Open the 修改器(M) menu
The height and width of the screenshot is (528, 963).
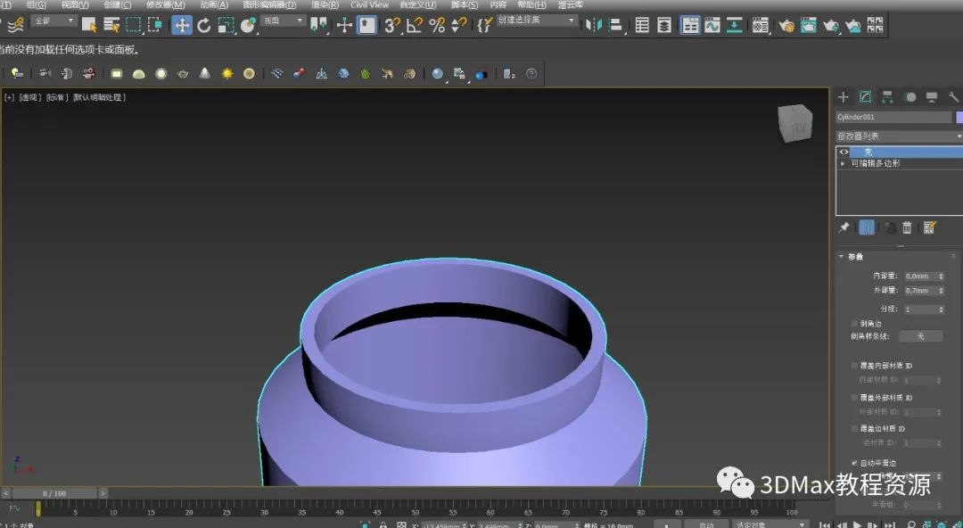click(165, 4)
